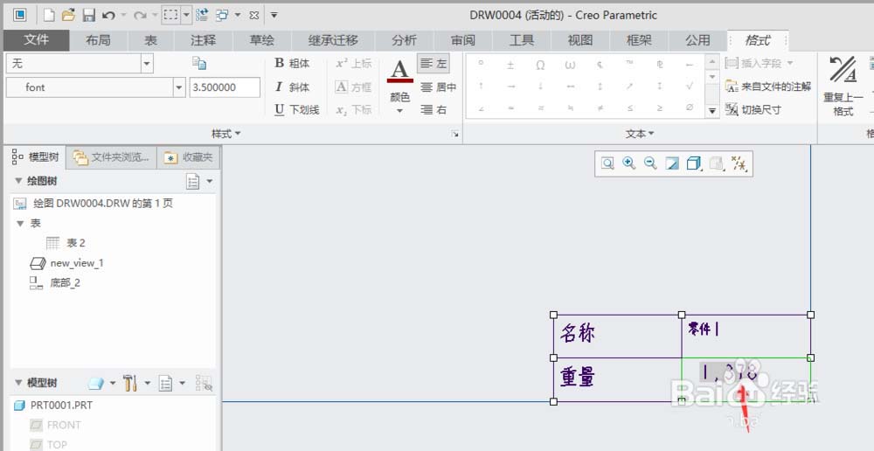Insert the not-equal symbol
Screen dimensions: 874x451
pyautogui.click(x=600, y=108)
